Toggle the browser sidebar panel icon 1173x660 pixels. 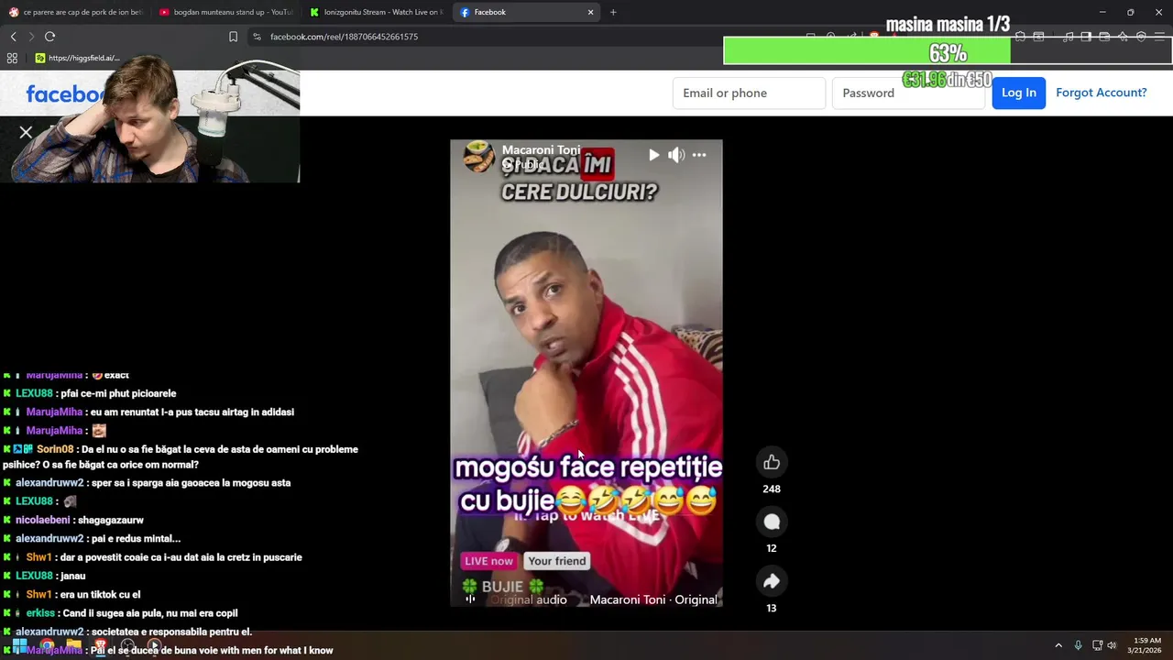coord(1086,37)
